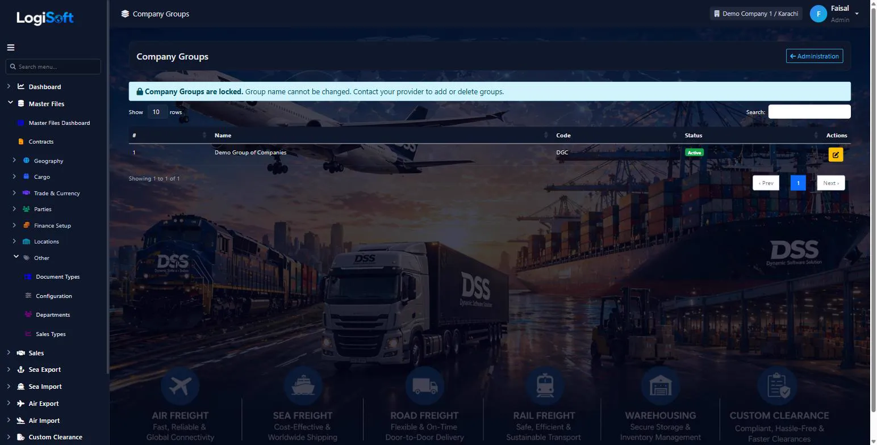The width and height of the screenshot is (877, 445).
Task: Select page 1 in pagination
Action: pyautogui.click(x=798, y=183)
